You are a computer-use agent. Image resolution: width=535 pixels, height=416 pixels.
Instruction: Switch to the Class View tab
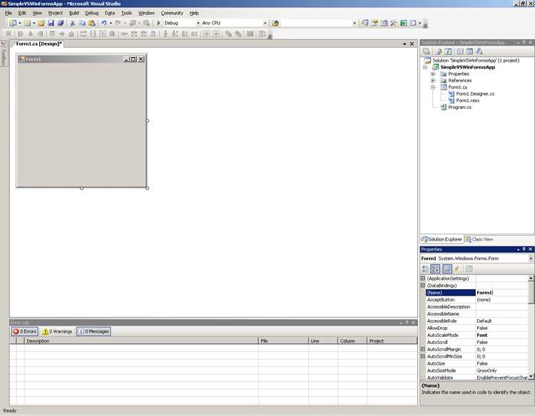tap(479, 239)
